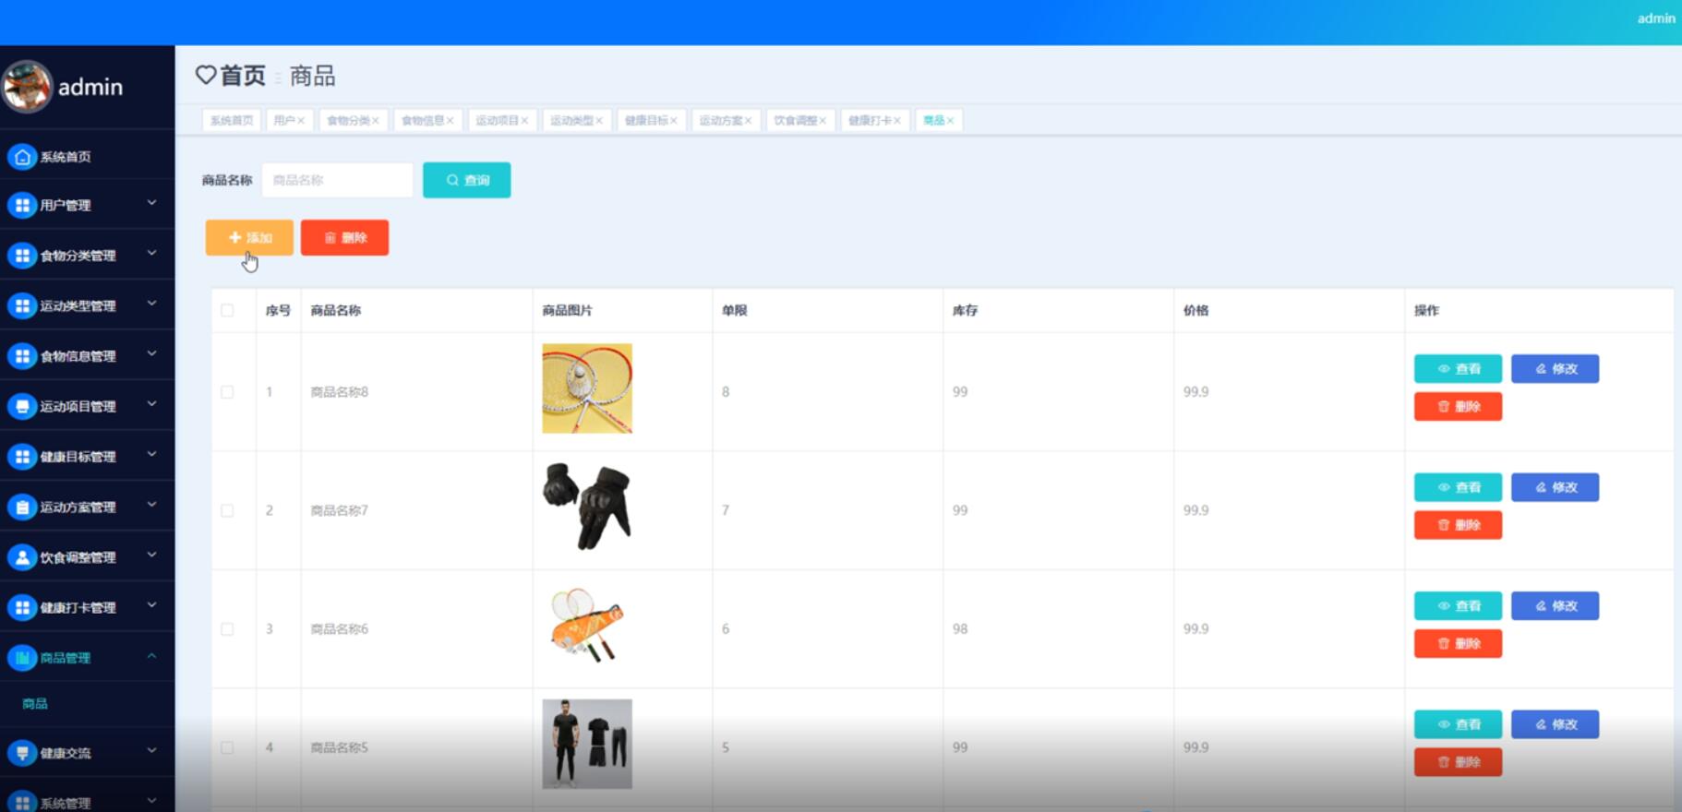This screenshot has width=1682, height=812.
Task: Tick the select-all checkbox in table header
Action: coord(227,310)
